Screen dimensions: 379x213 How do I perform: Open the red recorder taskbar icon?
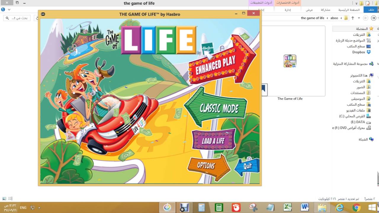pos(236,207)
